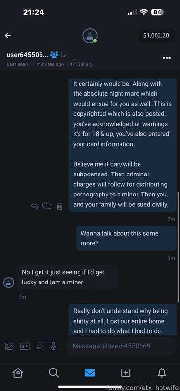Create a new post with plus icon
This screenshot has height=391, width=180.
126,373
